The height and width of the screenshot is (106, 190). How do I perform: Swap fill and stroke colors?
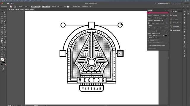(x=5, y=59)
